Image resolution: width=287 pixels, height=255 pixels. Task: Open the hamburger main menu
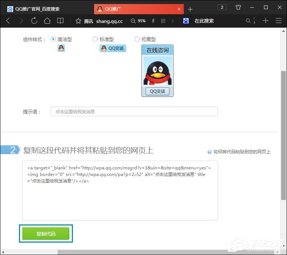point(278,21)
